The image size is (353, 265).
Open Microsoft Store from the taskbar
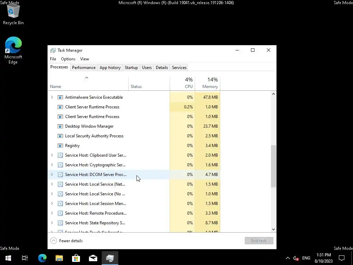click(76, 258)
